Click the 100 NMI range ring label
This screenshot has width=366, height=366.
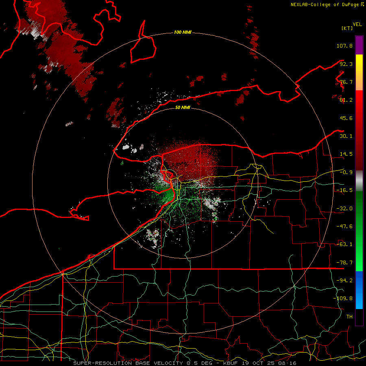(x=183, y=32)
